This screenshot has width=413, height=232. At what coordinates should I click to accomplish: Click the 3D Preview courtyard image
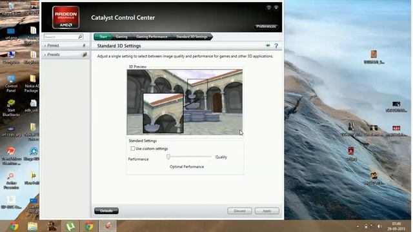(185, 102)
